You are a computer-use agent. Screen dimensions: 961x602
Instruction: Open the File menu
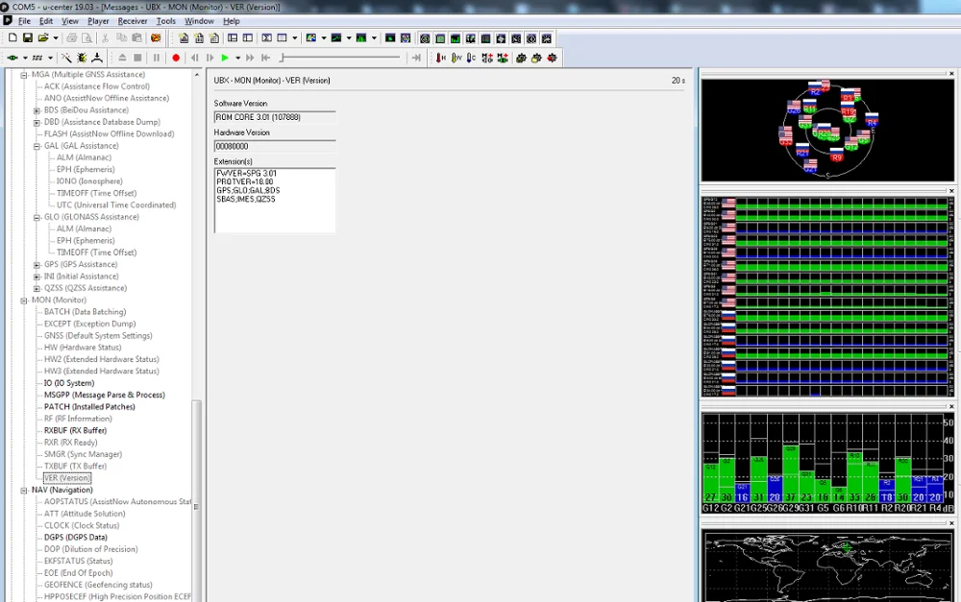pos(25,21)
